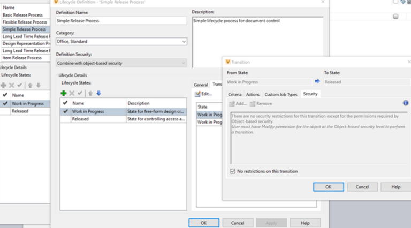Click the blue info icon in Transition dialog

tap(406, 103)
